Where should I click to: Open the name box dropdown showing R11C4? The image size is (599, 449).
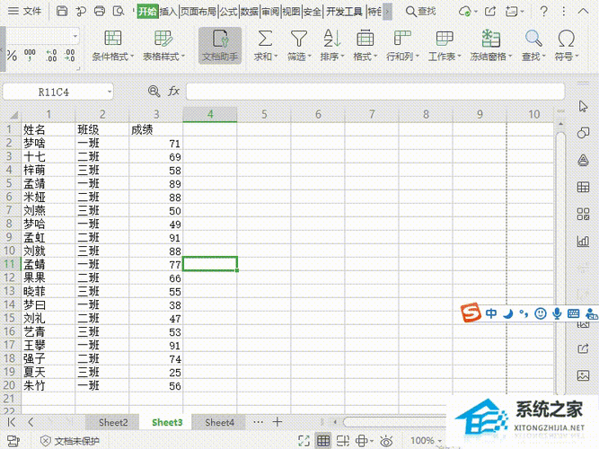[x=109, y=92]
